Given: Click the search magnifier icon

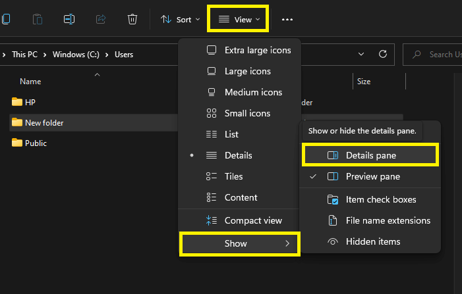Looking at the screenshot, I should (x=417, y=55).
